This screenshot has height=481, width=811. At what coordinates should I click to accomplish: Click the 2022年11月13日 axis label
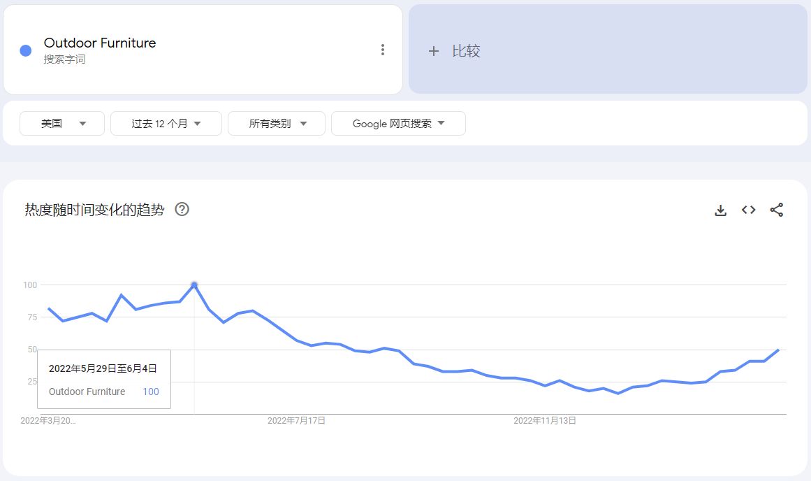543,420
